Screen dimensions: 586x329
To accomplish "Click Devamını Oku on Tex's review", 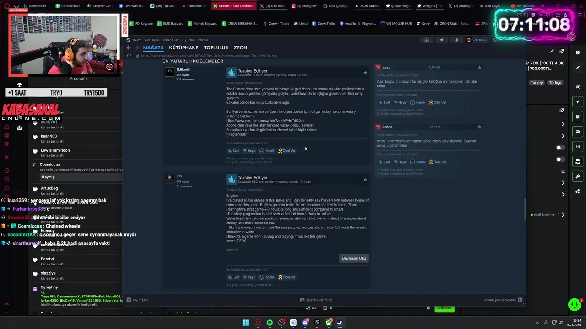I will coord(354,258).
